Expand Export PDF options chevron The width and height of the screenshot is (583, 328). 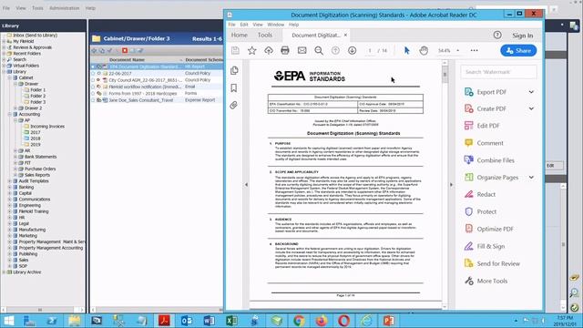531,92
